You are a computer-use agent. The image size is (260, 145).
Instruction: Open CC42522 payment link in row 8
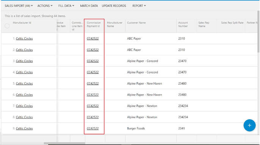click(x=93, y=117)
